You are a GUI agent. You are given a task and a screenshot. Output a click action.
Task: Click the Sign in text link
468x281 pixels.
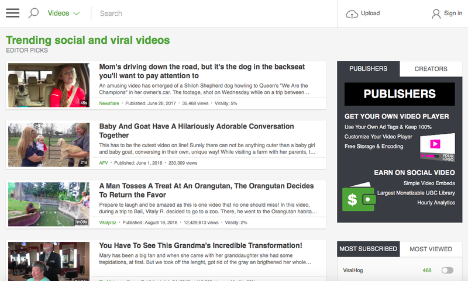pos(453,13)
